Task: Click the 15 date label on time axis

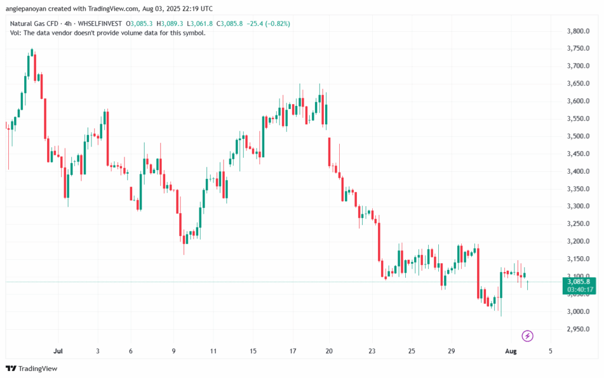Action: [x=253, y=351]
